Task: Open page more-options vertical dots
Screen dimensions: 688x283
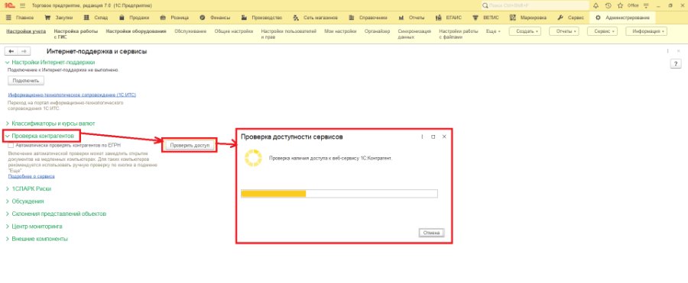Action: click(x=668, y=51)
